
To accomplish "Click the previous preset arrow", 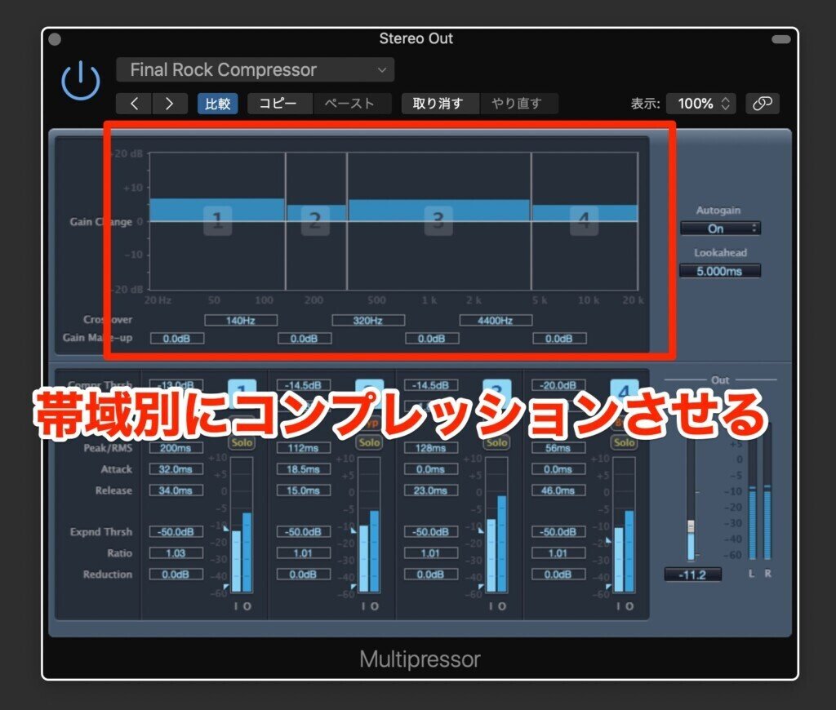I will 135,104.
